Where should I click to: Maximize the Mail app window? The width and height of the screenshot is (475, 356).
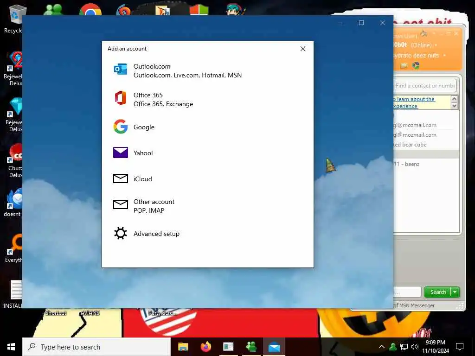click(x=361, y=23)
